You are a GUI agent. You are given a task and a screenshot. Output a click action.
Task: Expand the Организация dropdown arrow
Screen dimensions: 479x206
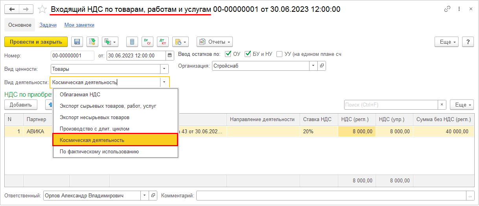click(x=313, y=66)
